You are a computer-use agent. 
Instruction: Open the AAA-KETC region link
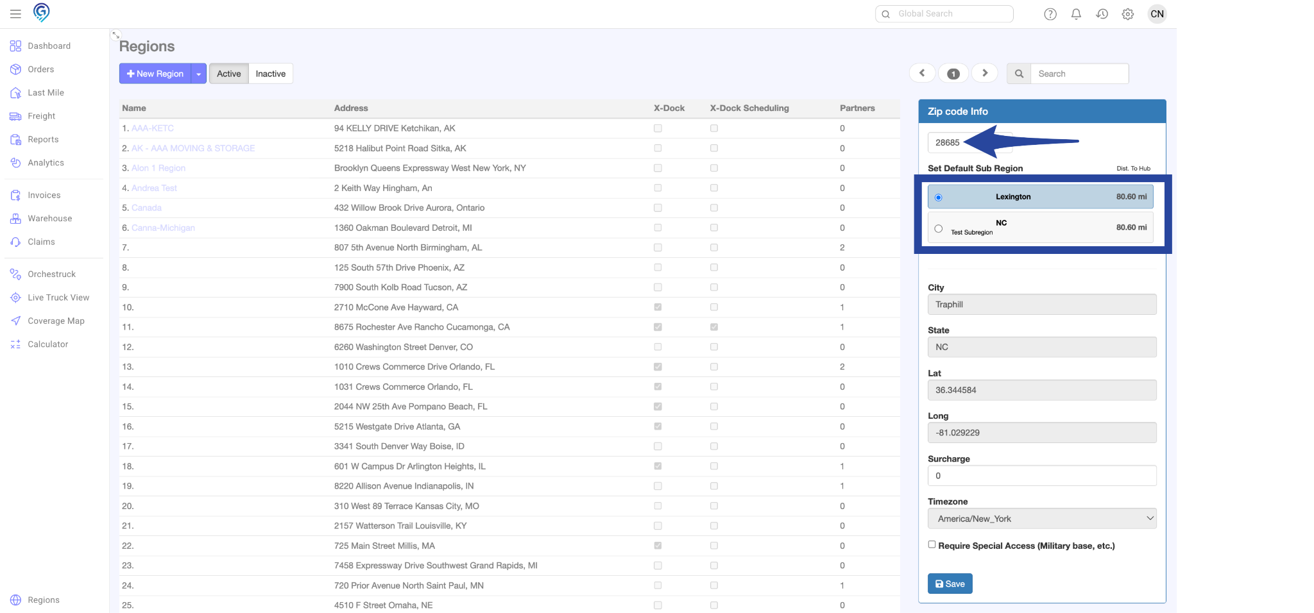click(x=153, y=128)
